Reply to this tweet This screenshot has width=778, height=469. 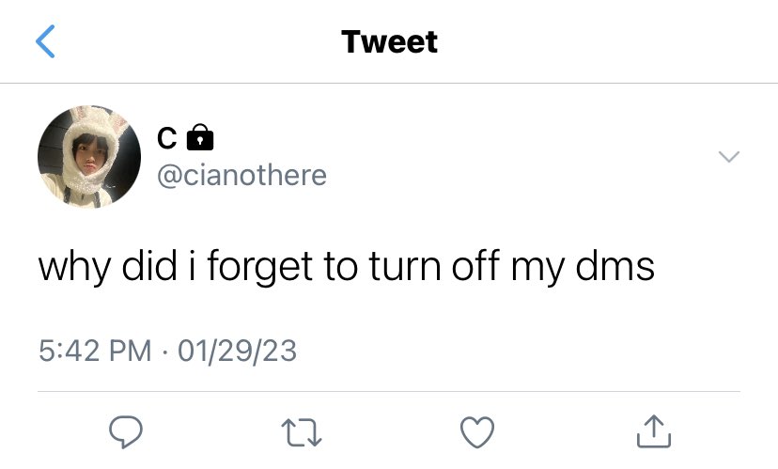click(125, 431)
